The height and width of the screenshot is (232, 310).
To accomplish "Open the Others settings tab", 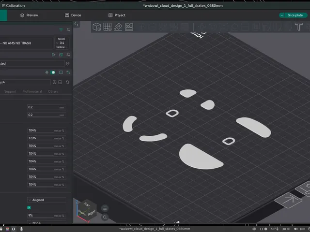I will 53,91.
